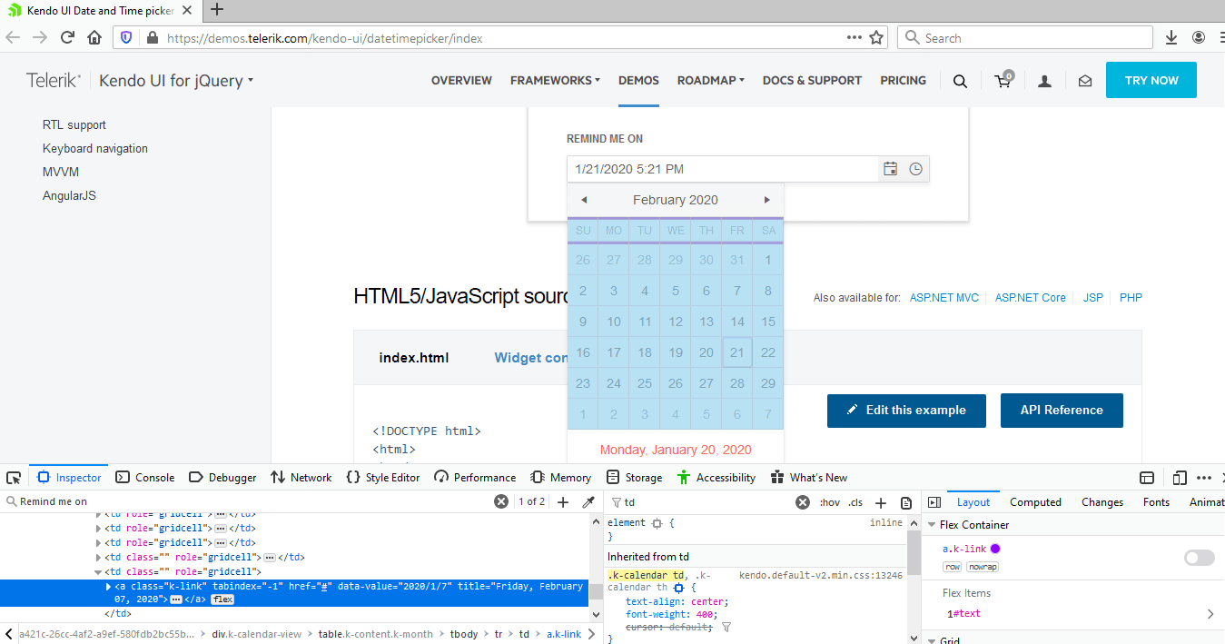Open the calendar icon in date picker

(890, 169)
